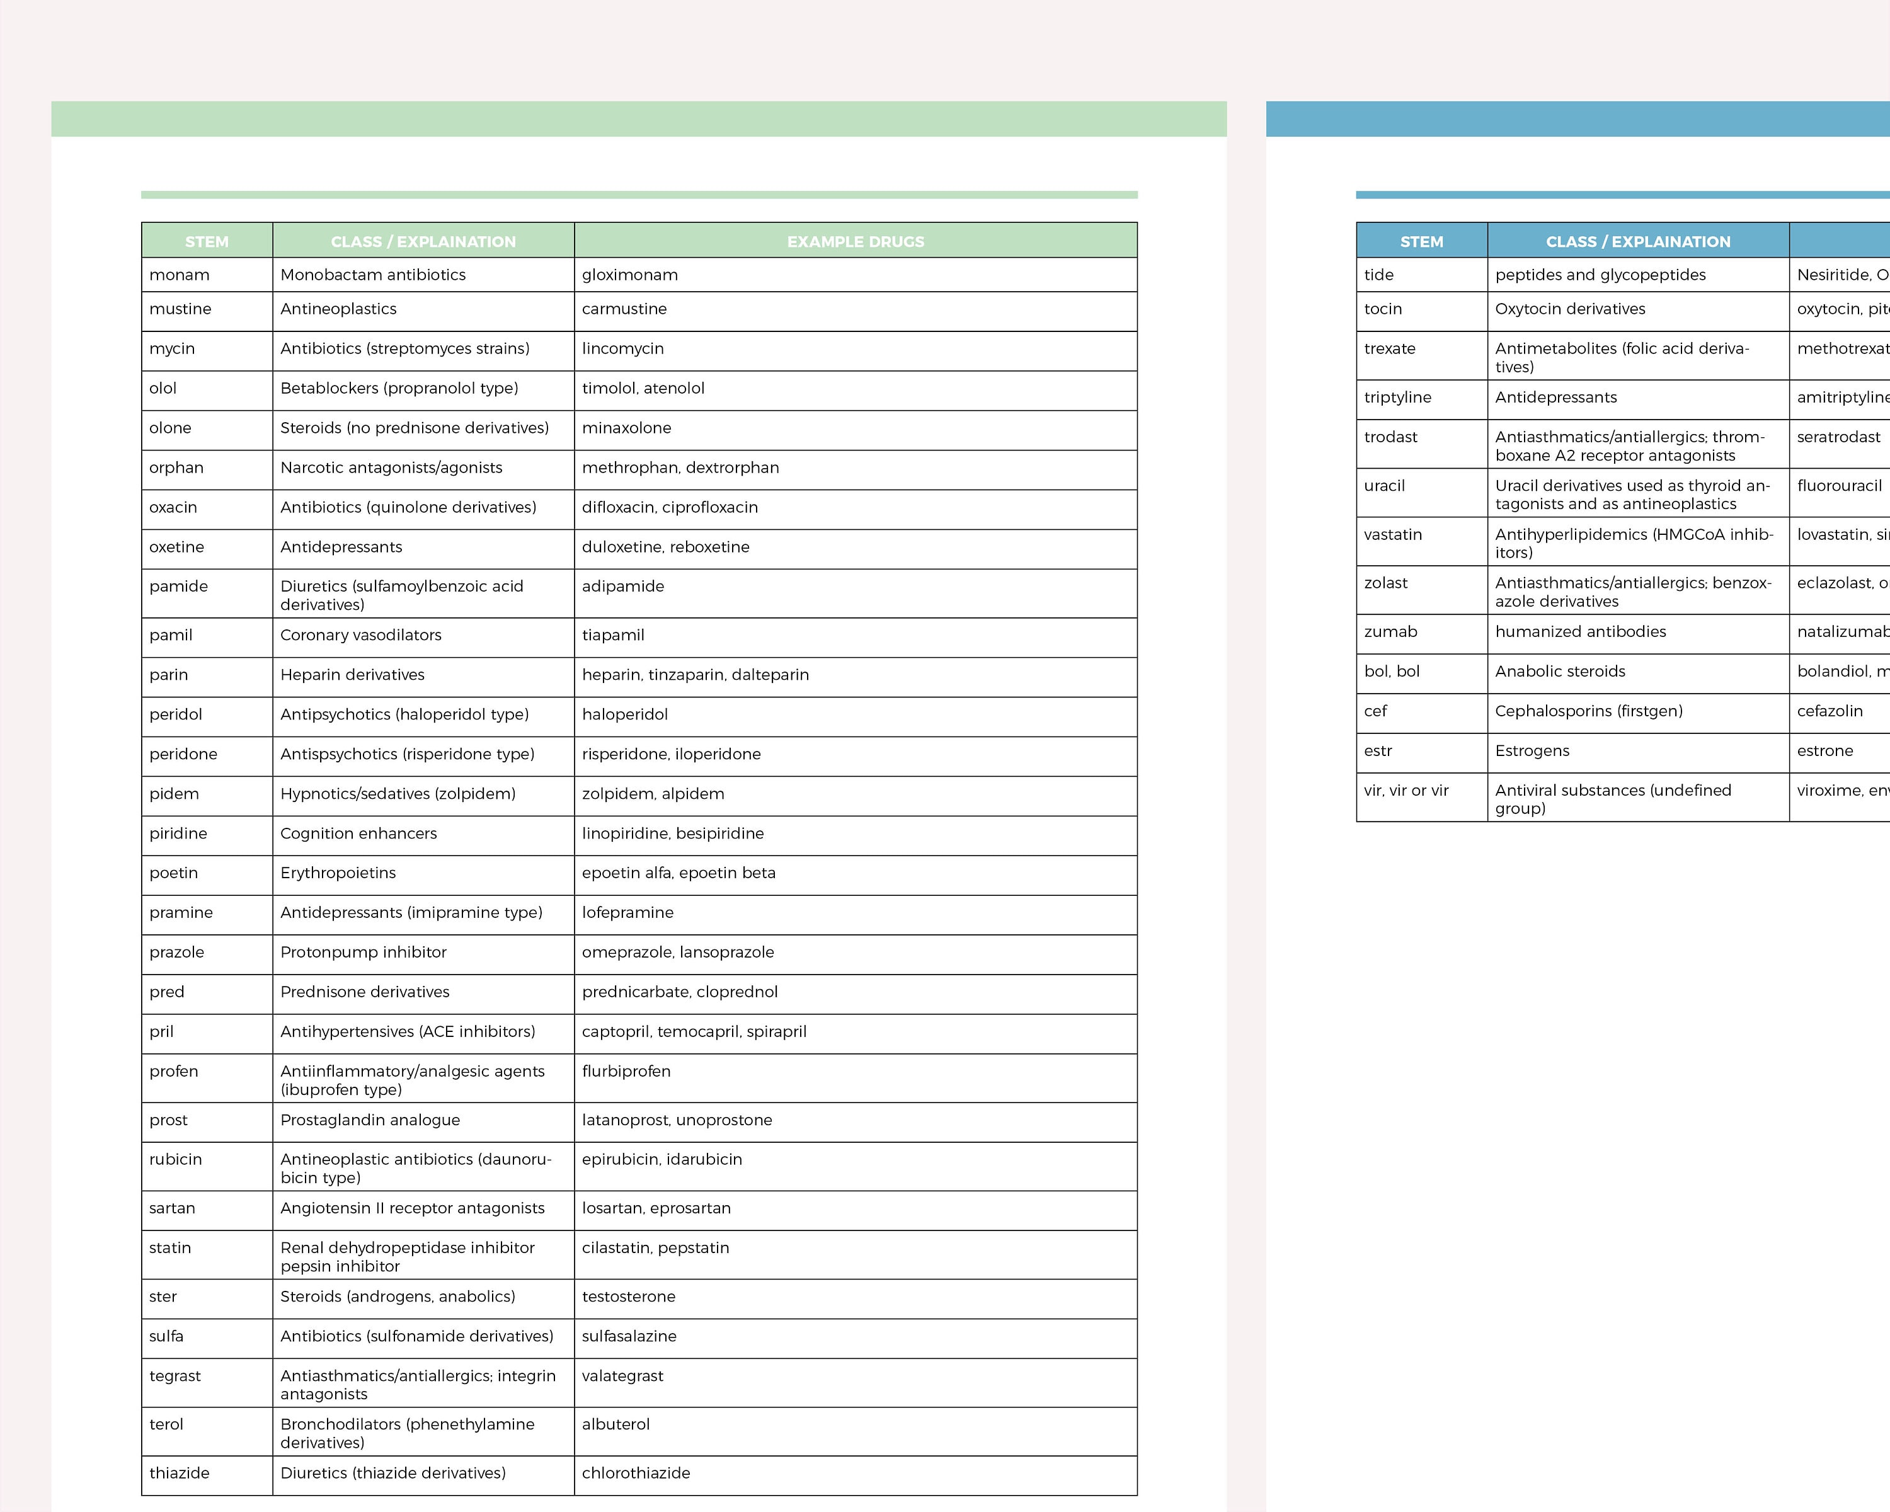1890x1512 pixels.
Task: Select the 'flurbiprofen' cell
Action: click(856, 1078)
